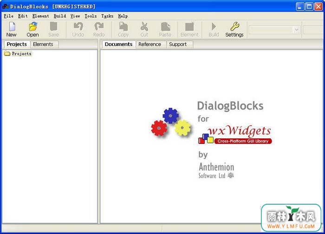Click the Save toolbar icon
325x234 pixels.
click(54, 29)
